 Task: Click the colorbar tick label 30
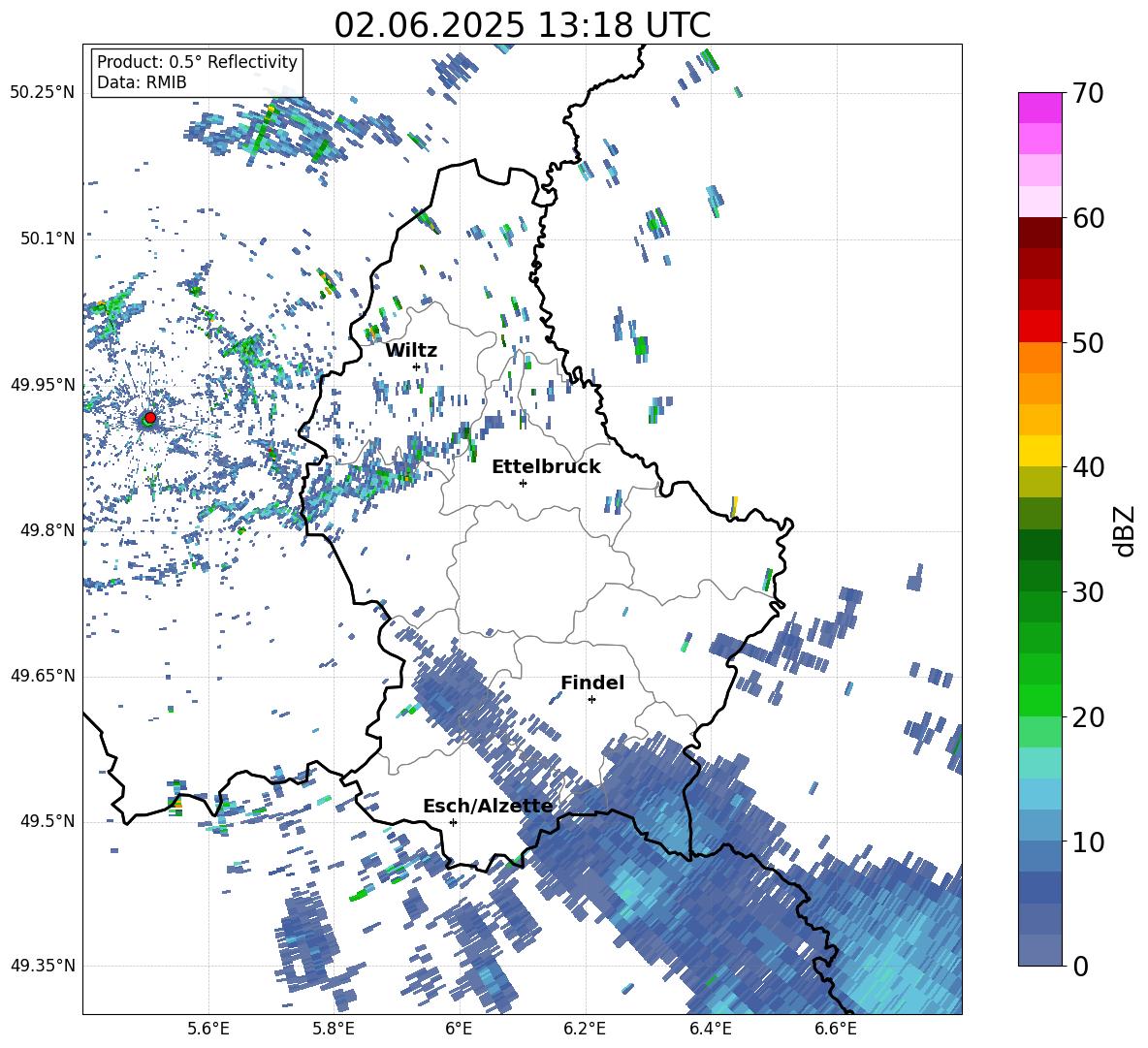point(1088,592)
